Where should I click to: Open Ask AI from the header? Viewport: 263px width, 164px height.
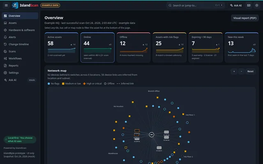click(236, 5)
